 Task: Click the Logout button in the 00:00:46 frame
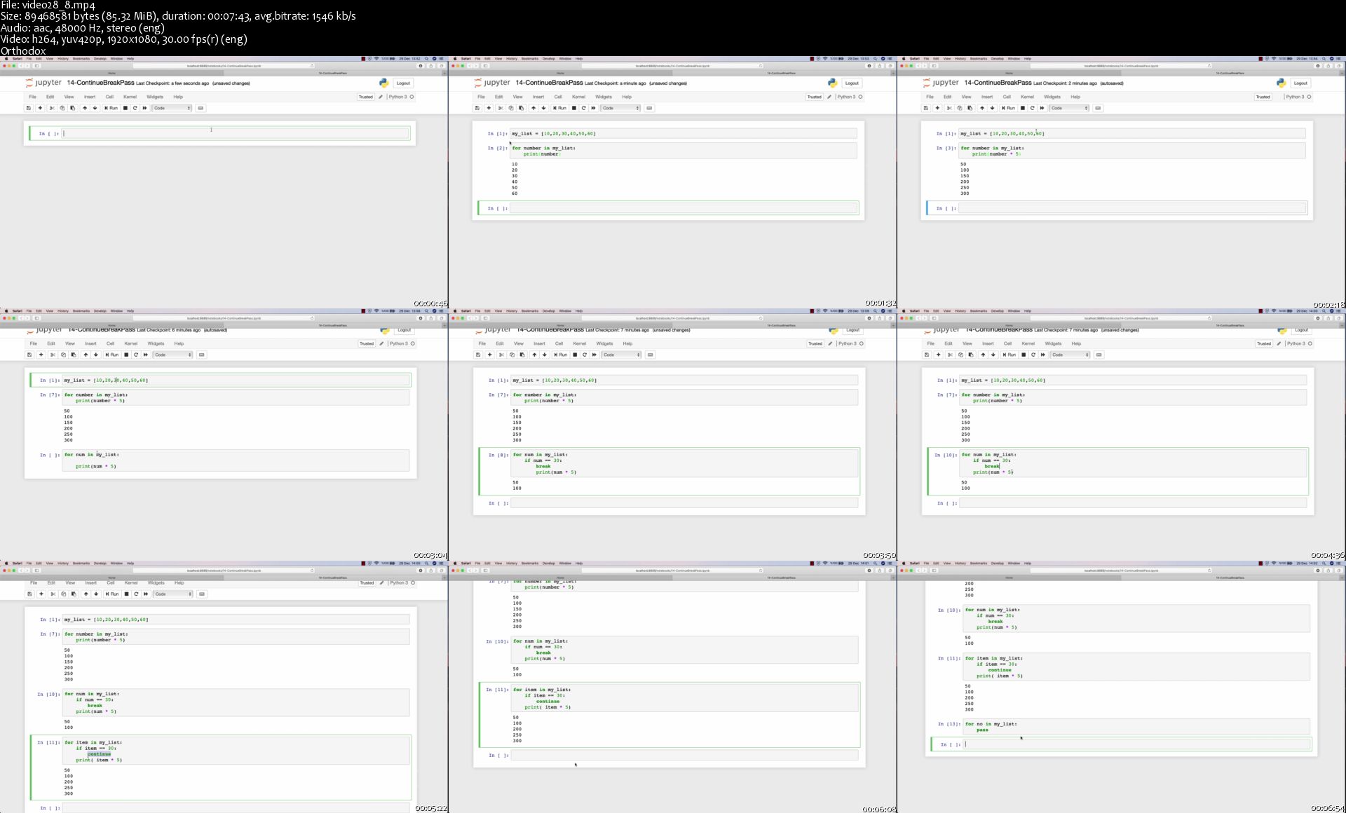tap(403, 83)
